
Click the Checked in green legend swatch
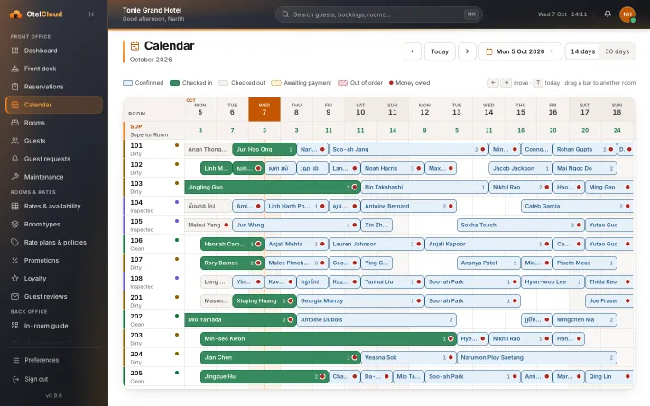click(x=174, y=83)
